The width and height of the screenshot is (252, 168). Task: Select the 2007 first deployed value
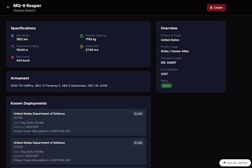[x=164, y=74]
